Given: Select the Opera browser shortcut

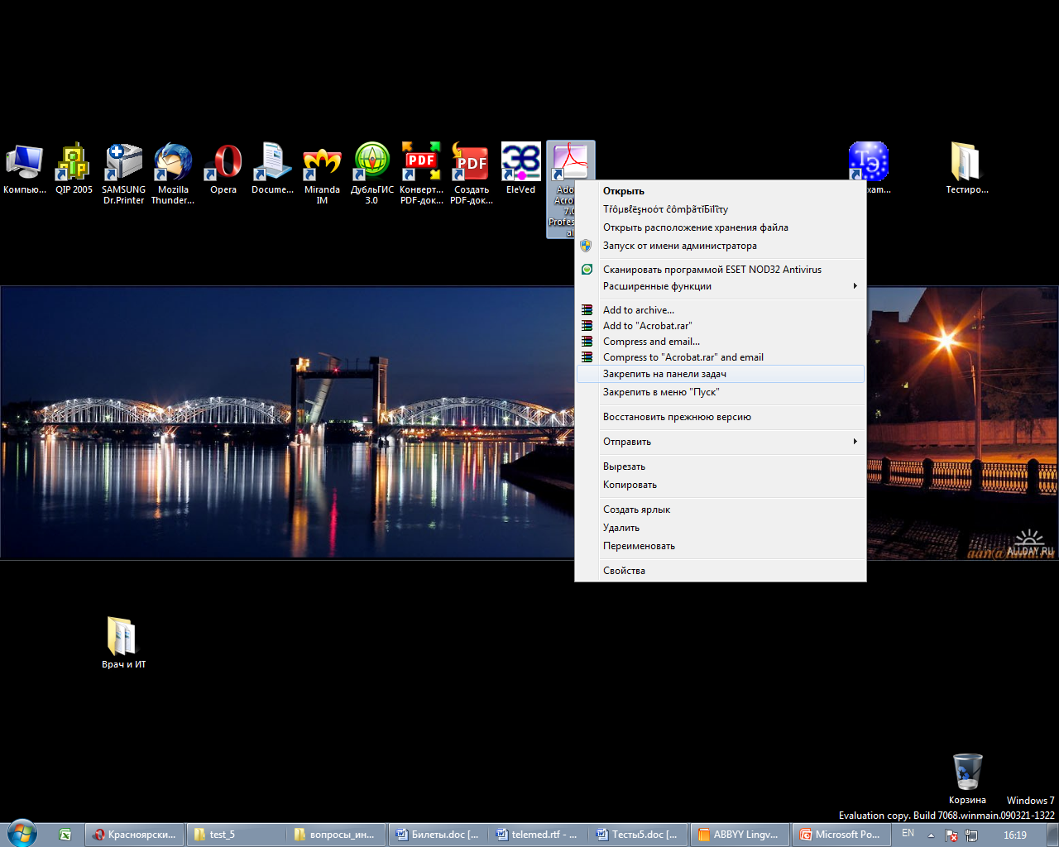Looking at the screenshot, I should [223, 169].
